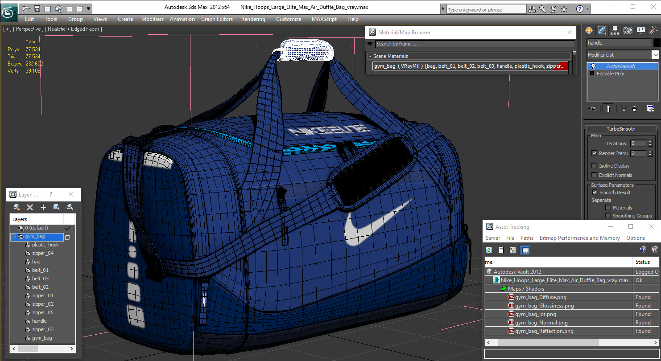The image size is (661, 361).
Task: Toggle 0 (default) layer current checkmark
Action: [68, 228]
